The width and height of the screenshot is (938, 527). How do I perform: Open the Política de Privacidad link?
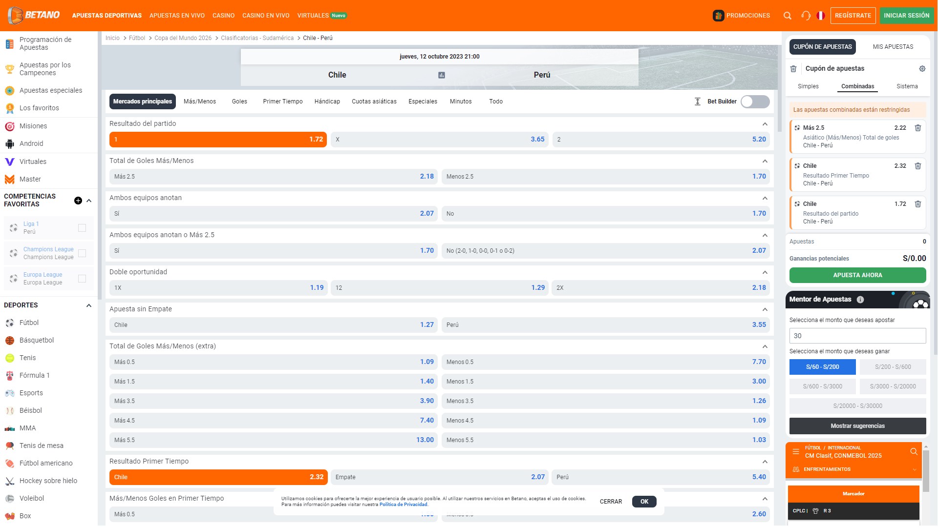[x=403, y=505]
